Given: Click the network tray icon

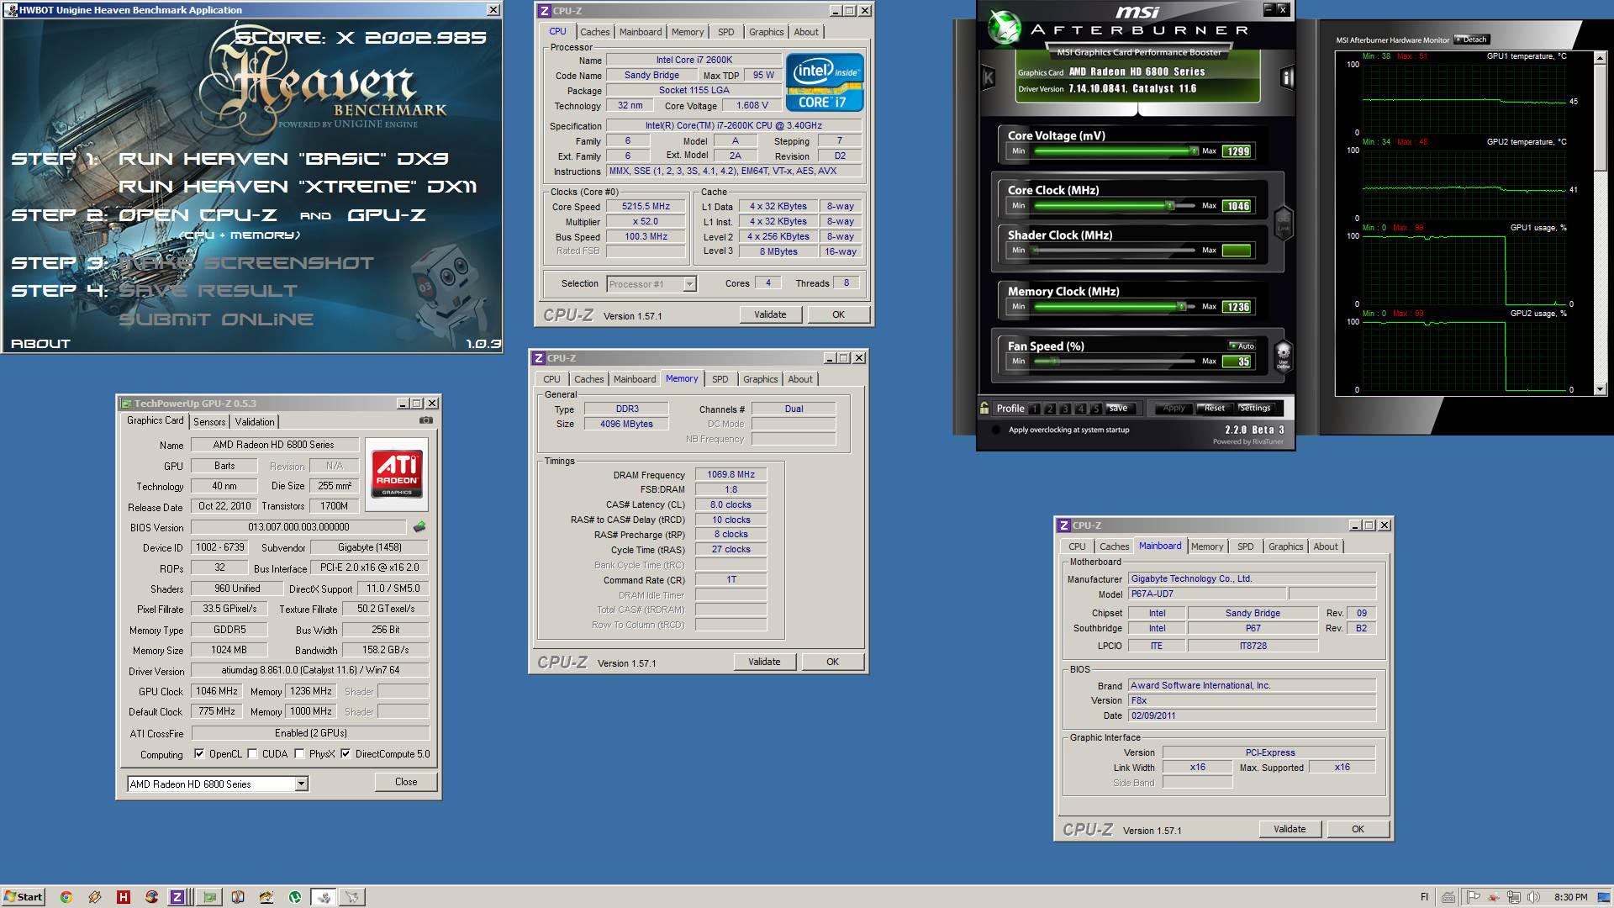Looking at the screenshot, I should [1514, 897].
